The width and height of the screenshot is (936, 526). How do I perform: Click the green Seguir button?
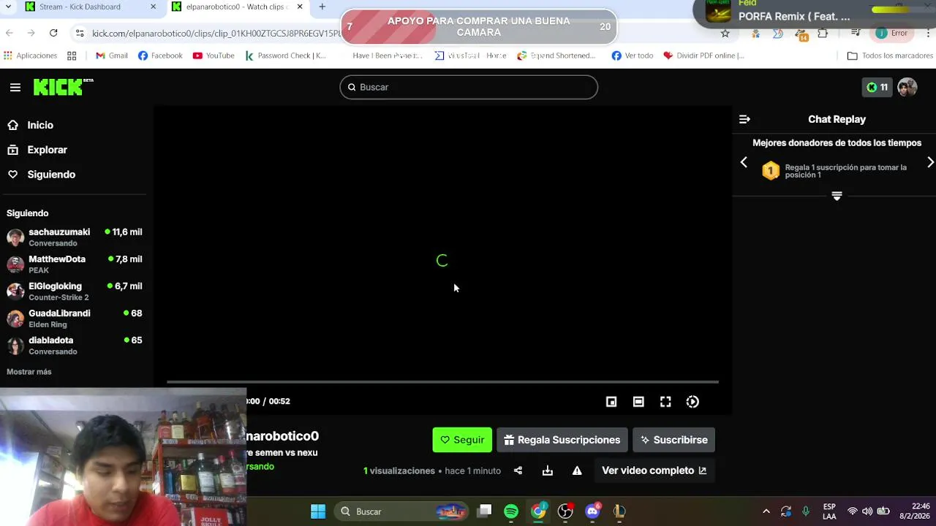tap(462, 440)
